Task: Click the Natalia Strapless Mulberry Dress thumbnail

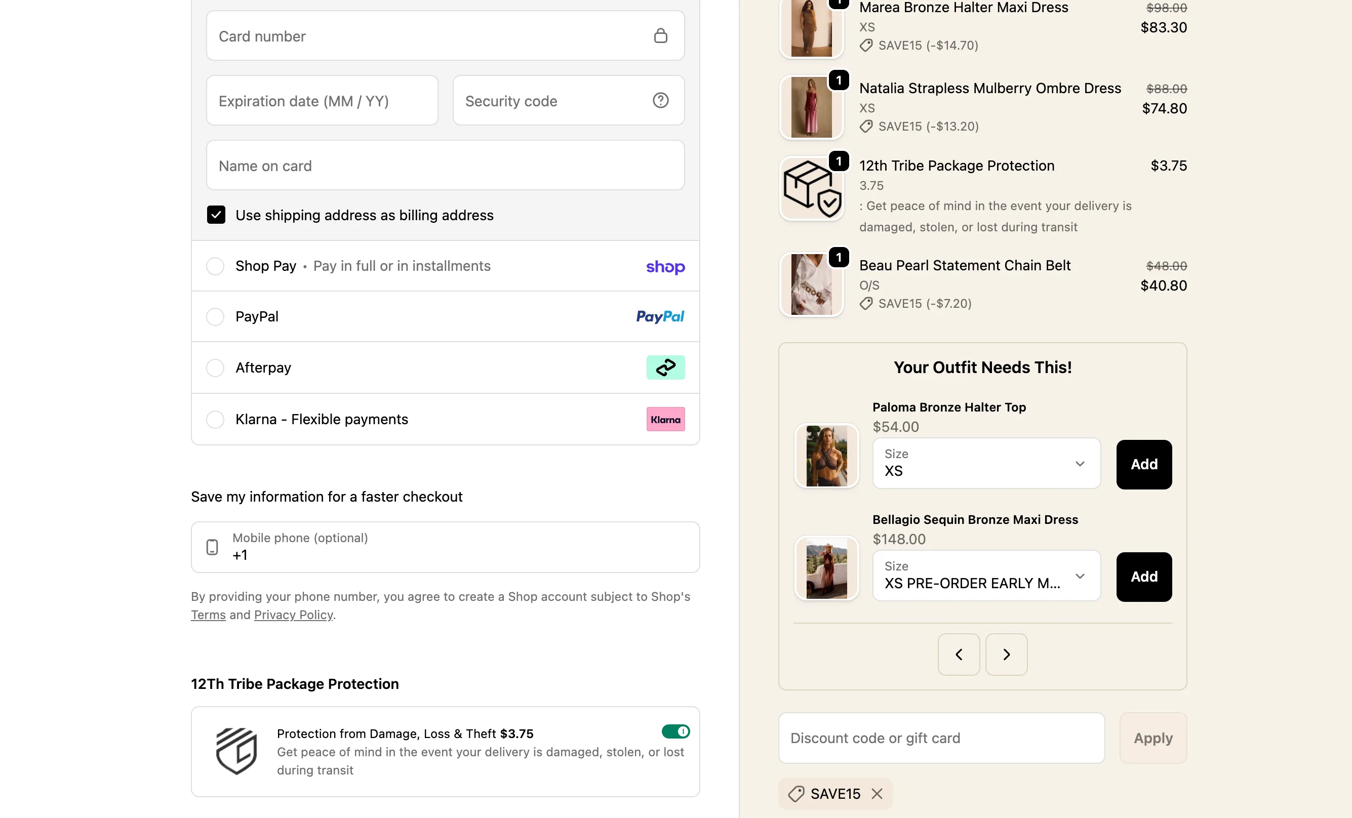Action: pyautogui.click(x=811, y=107)
